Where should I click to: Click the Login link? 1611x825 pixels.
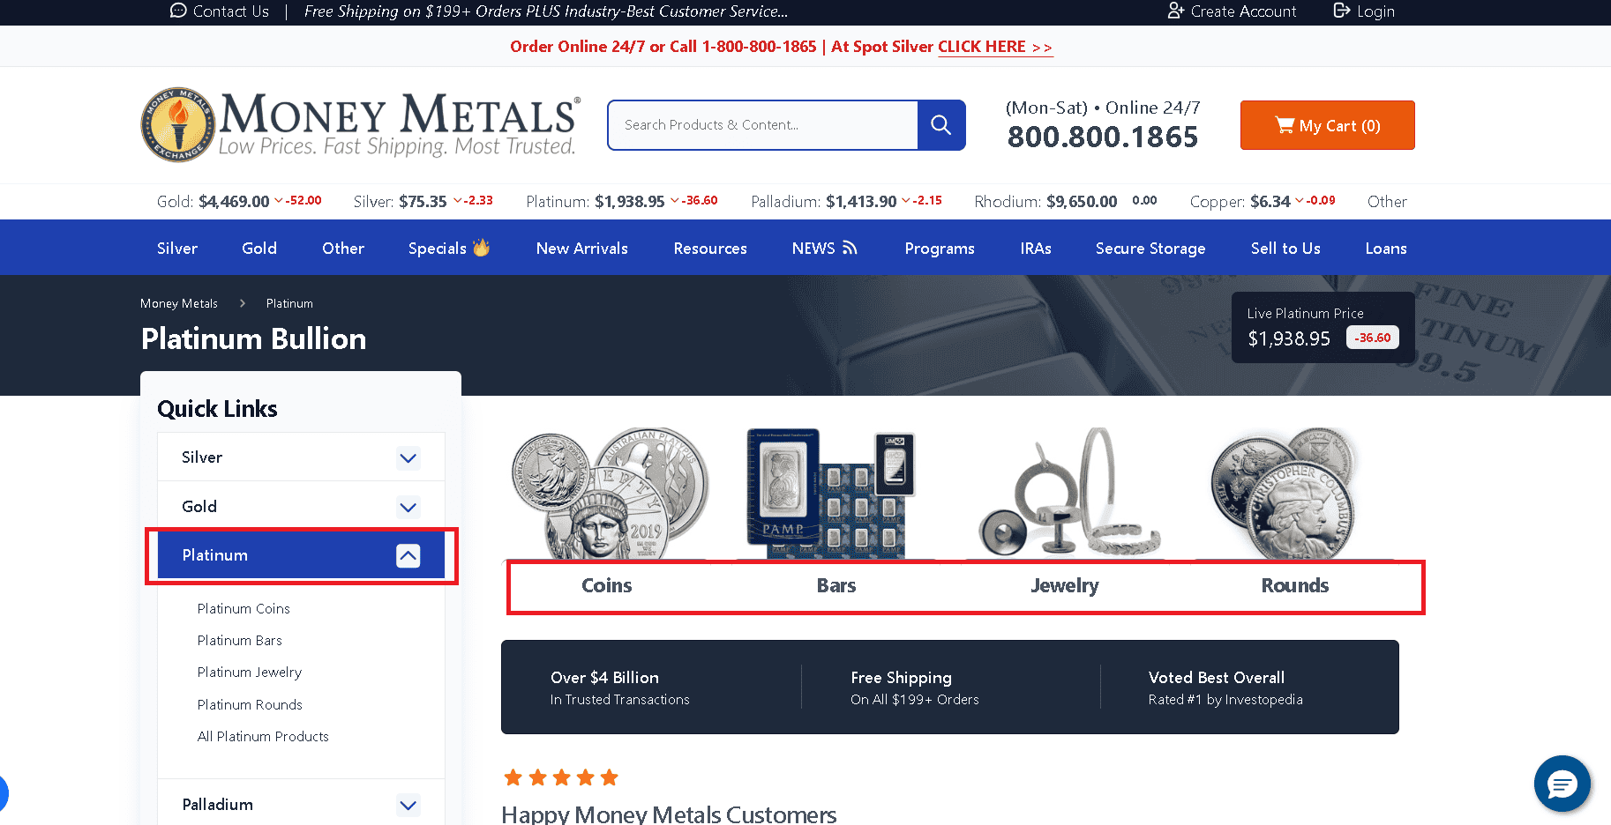click(x=1375, y=11)
